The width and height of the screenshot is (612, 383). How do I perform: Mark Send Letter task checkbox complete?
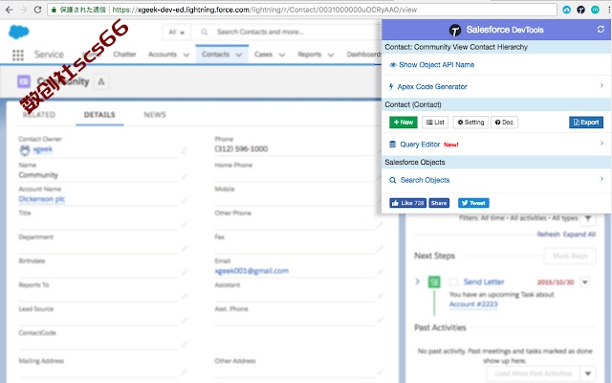[453, 282]
